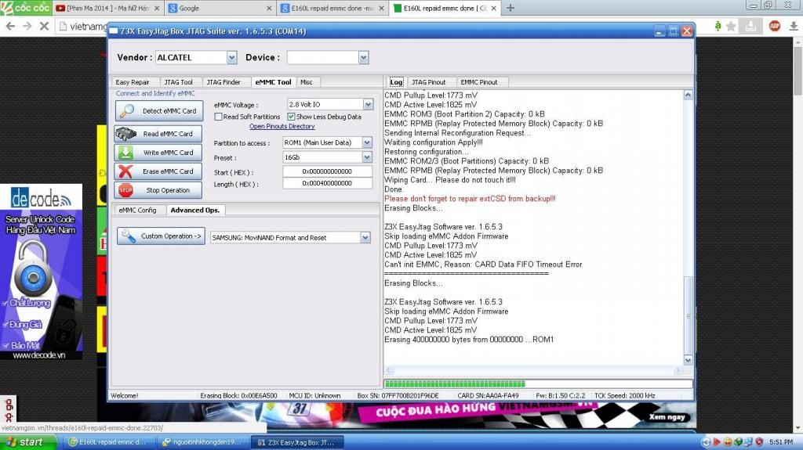Click the Read eMMC Card chip icon
Screen dimensions: 803x450
tap(125, 134)
